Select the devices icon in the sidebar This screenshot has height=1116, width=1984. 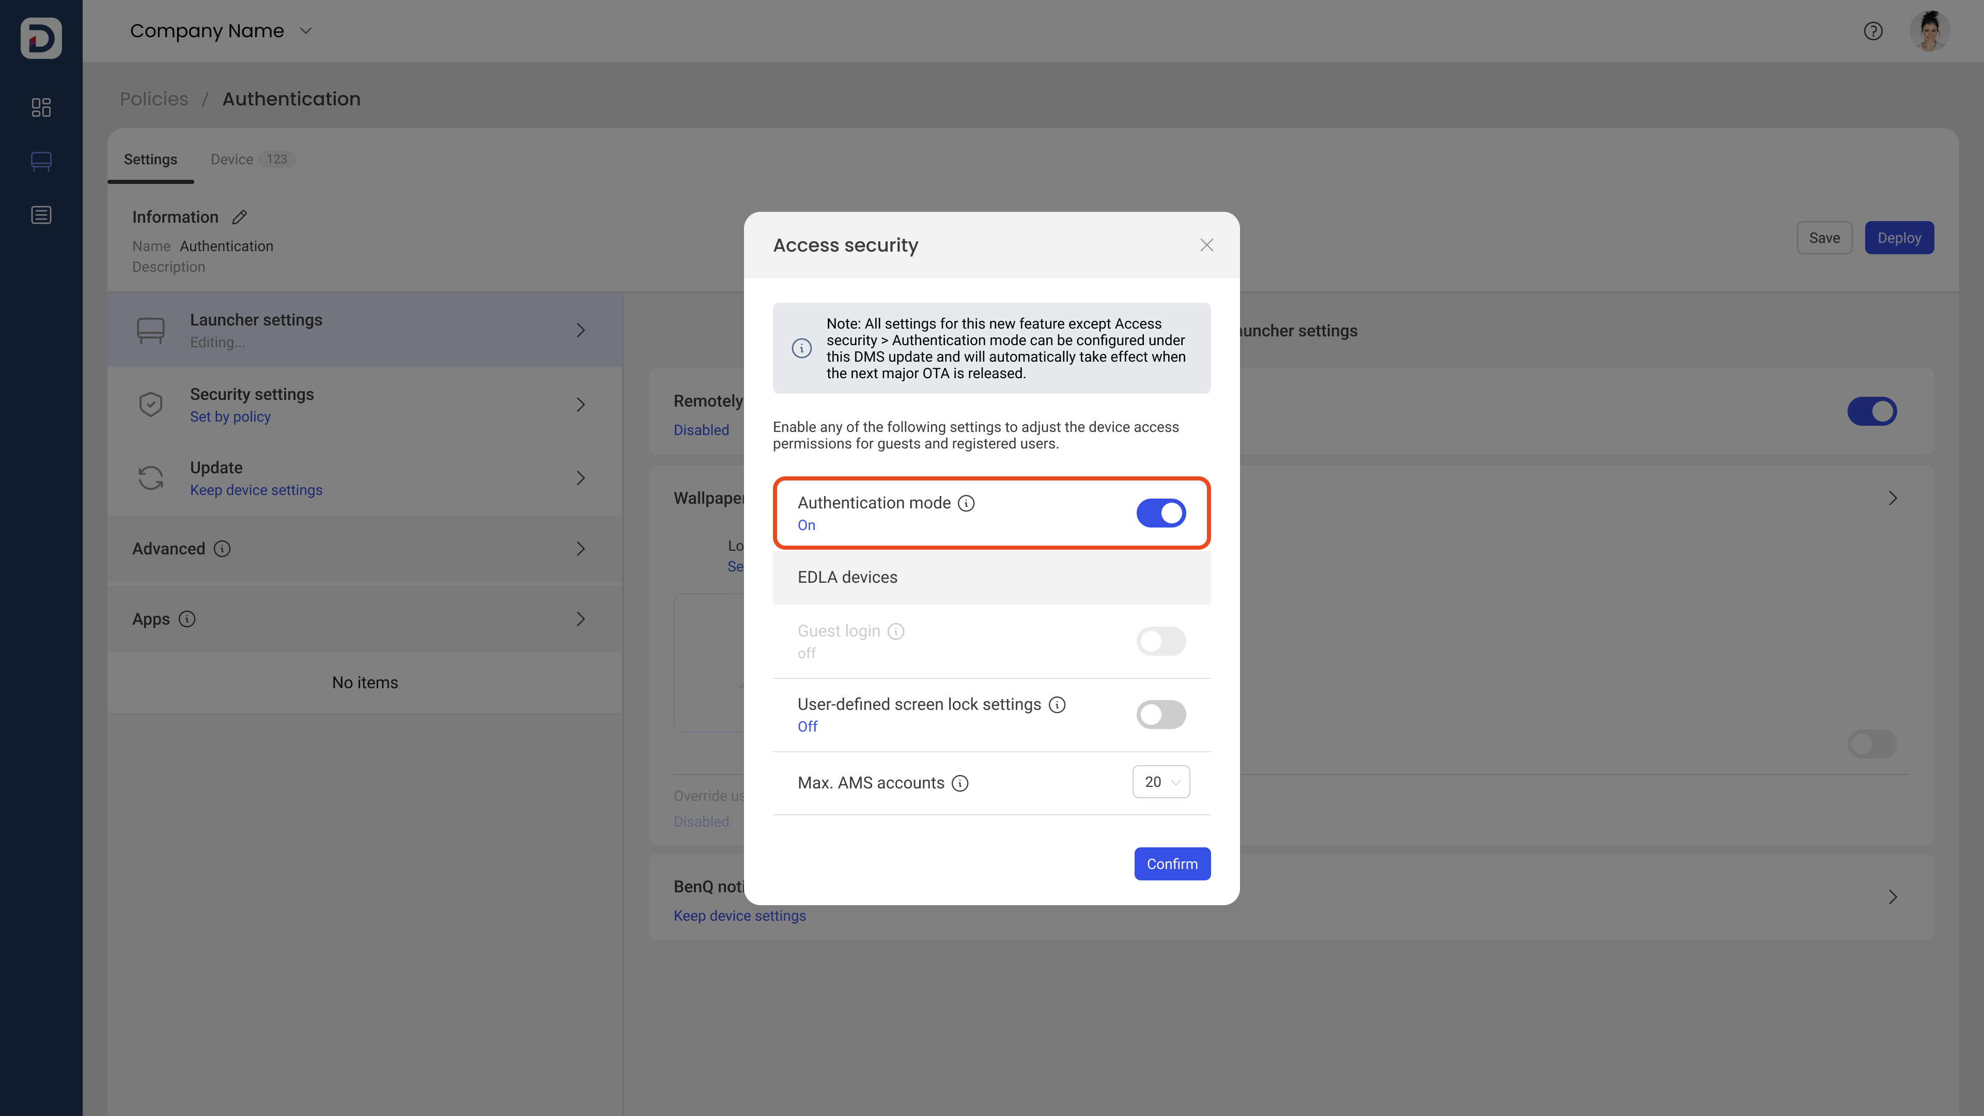[41, 161]
